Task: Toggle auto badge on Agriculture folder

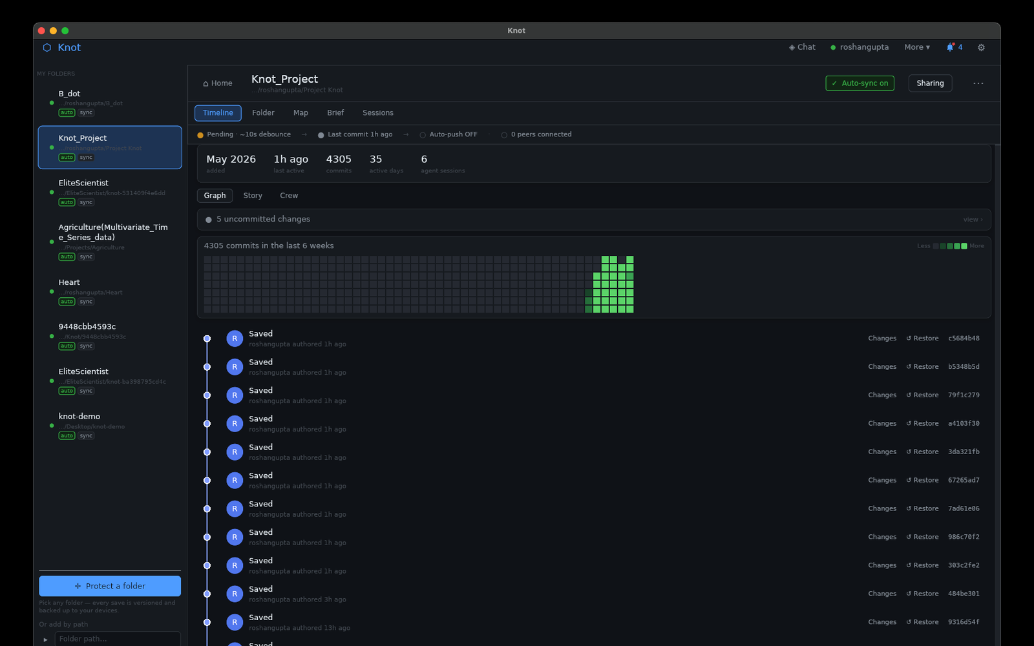Action: pyautogui.click(x=67, y=257)
